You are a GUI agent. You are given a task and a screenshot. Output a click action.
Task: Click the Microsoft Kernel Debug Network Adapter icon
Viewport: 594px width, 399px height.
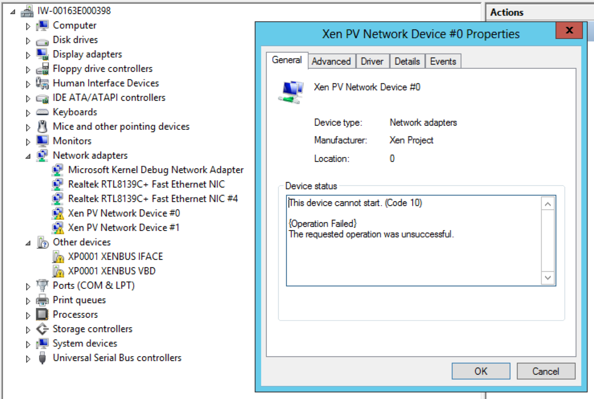click(x=58, y=170)
